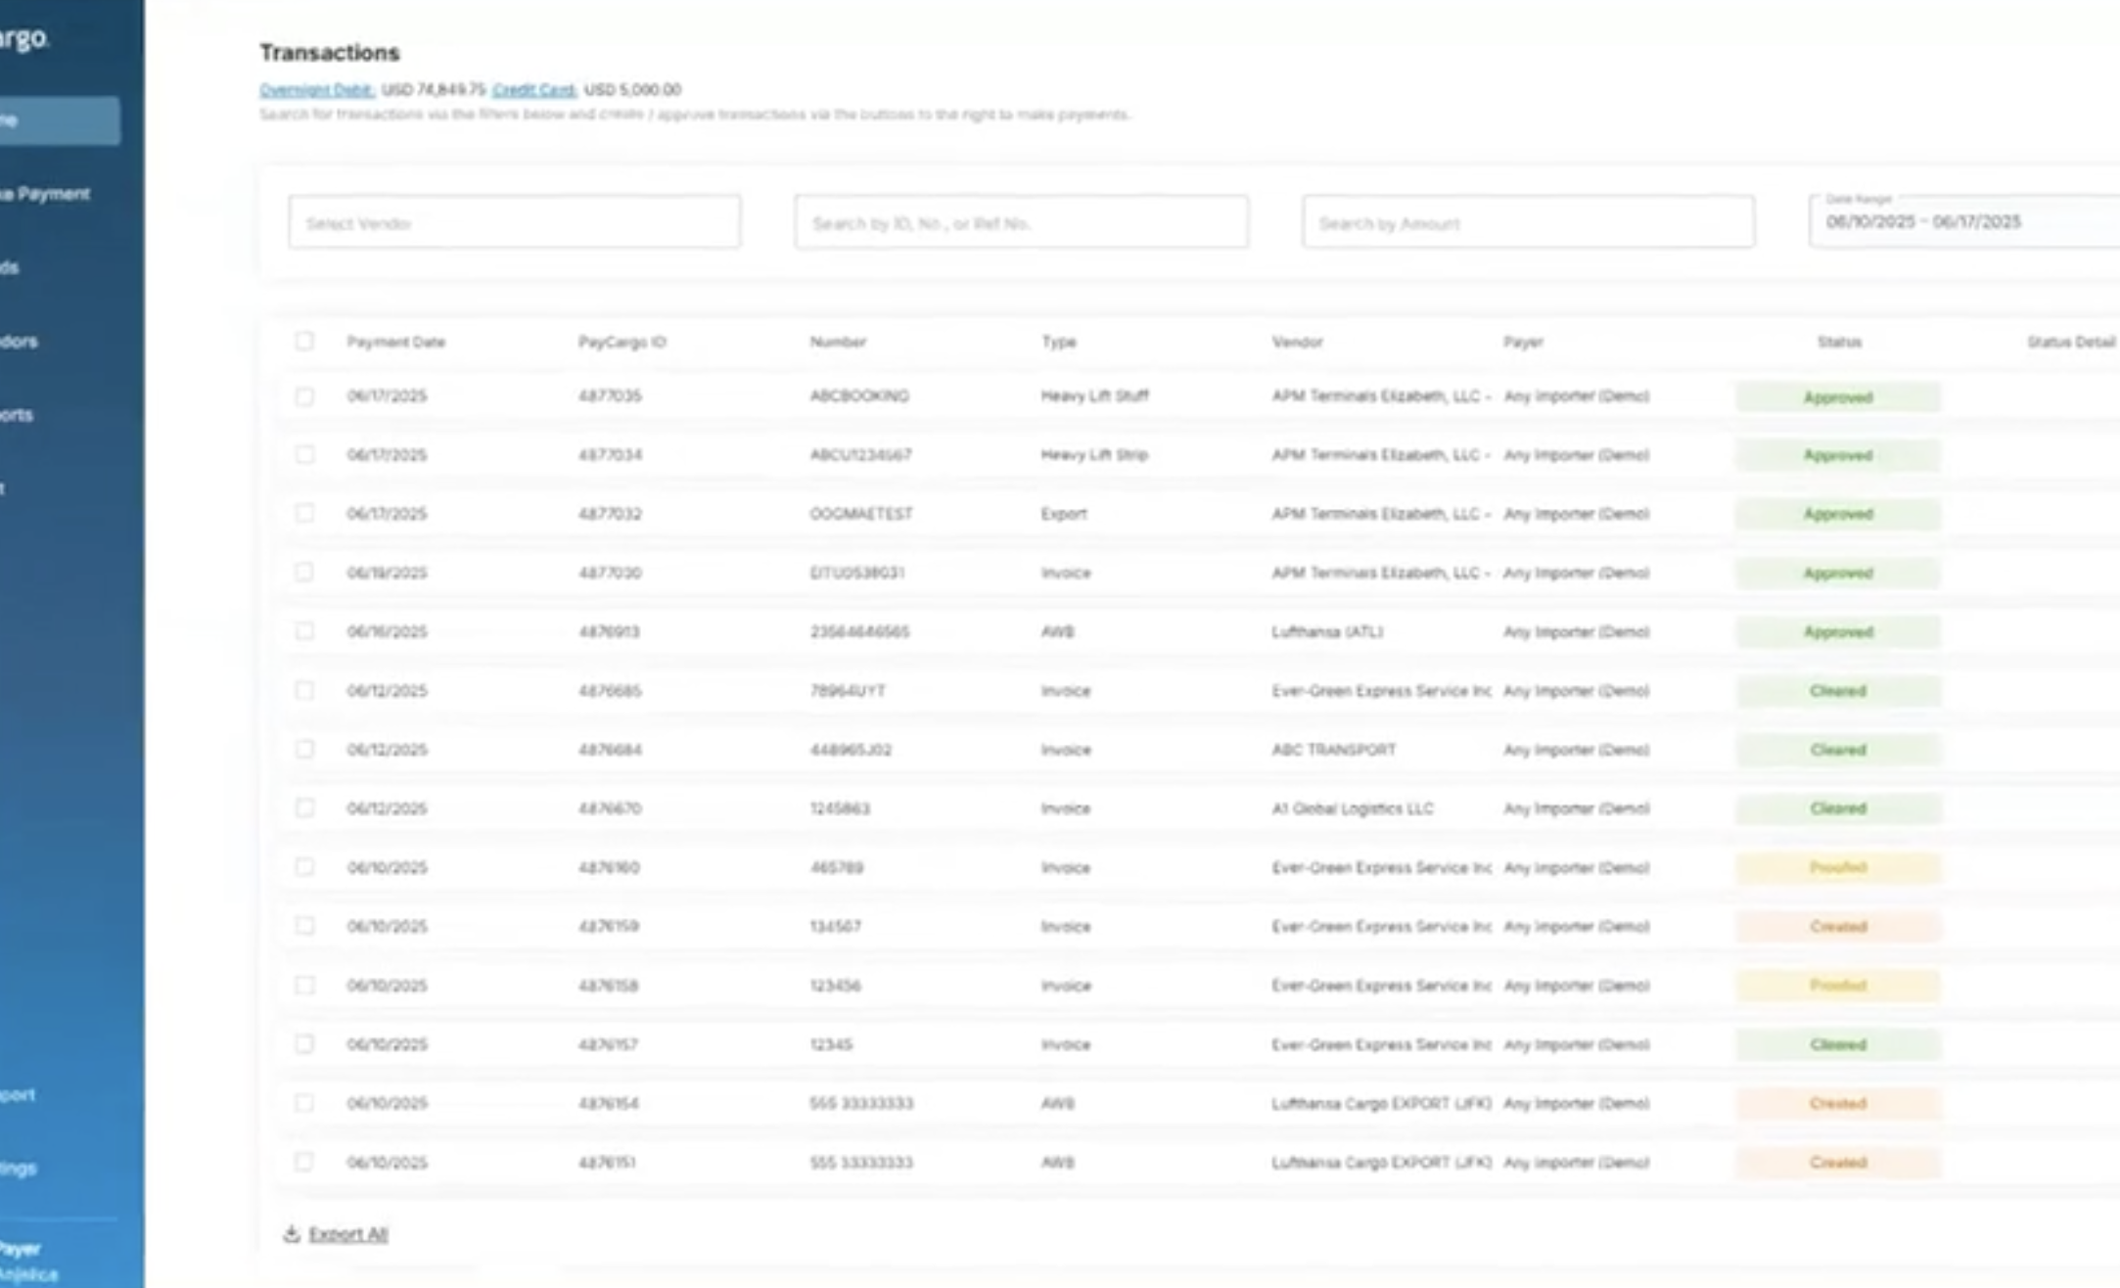Viewport: 2120px width, 1288px height.
Task: Open Settings in the left sidebar
Action: [x=19, y=1168]
